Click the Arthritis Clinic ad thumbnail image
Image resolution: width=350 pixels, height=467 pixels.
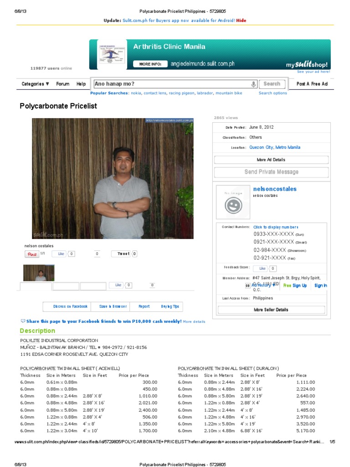click(x=112, y=54)
